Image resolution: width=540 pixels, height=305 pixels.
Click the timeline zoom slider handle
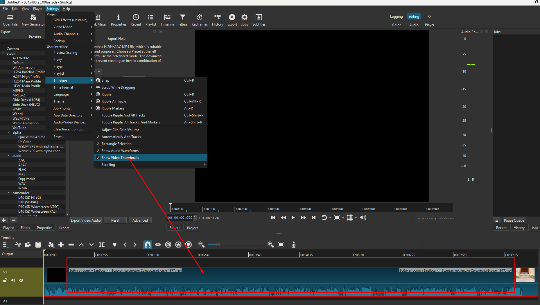[218, 245]
